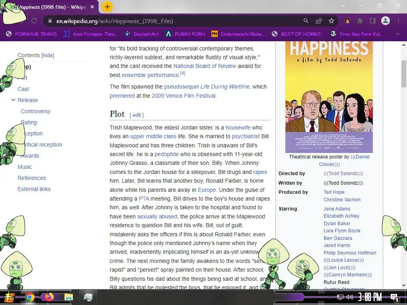Open the housewife link

click(238, 127)
